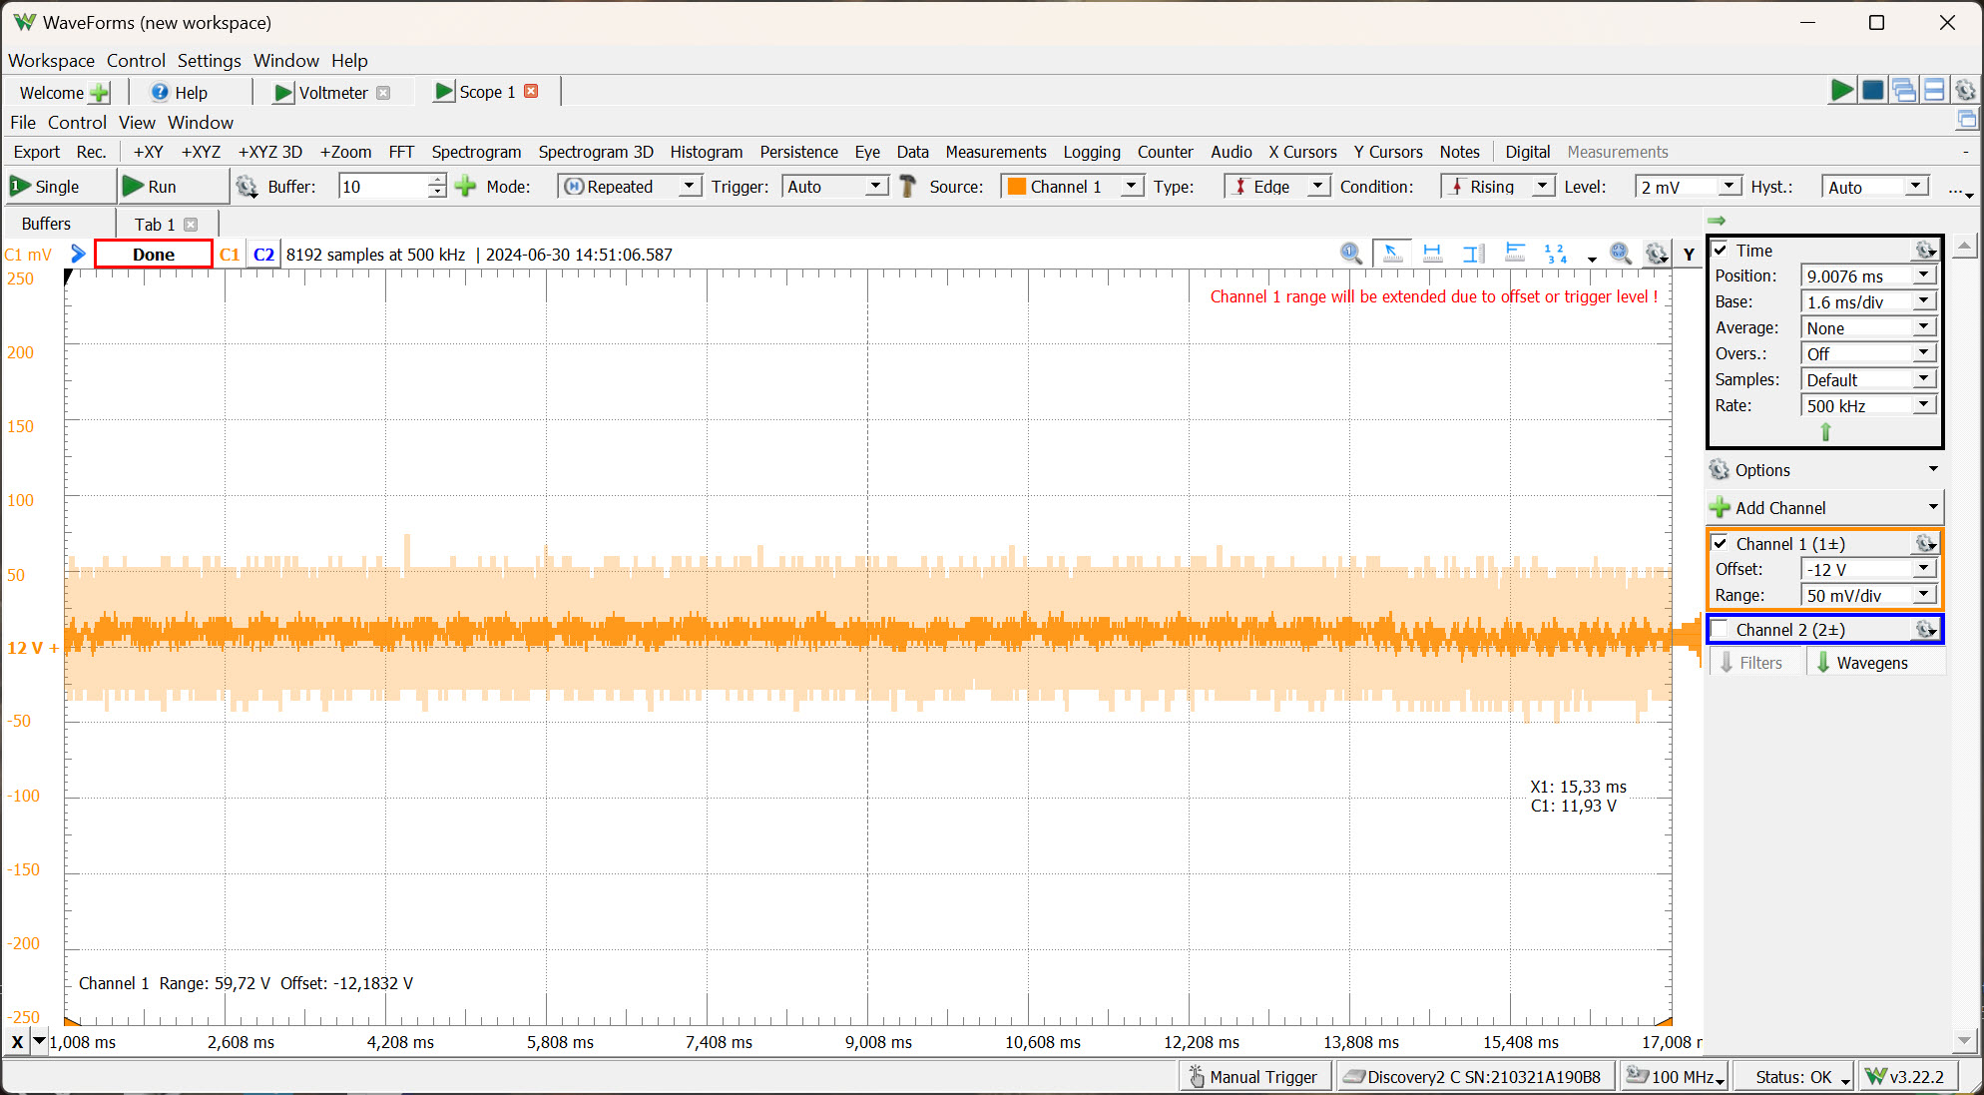The height and width of the screenshot is (1095, 1984).
Task: Expand the Base 1.6 ms/div dropdown
Action: 1923,301
